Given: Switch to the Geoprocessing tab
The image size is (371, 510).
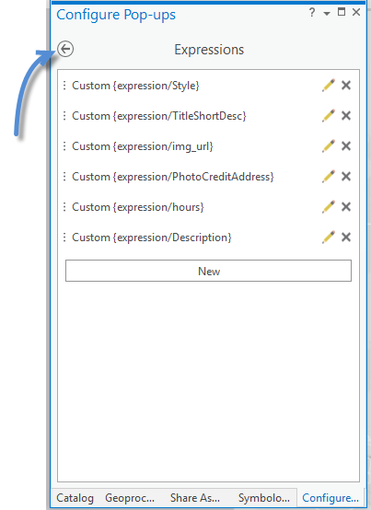Looking at the screenshot, I should (130, 498).
